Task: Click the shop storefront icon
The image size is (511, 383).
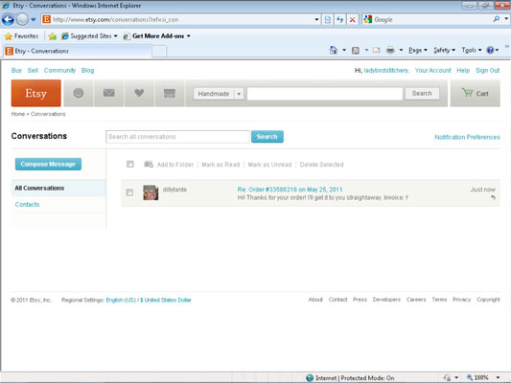Action: pos(170,94)
